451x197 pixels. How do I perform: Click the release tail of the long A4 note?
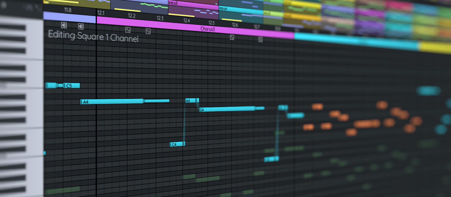point(157,101)
